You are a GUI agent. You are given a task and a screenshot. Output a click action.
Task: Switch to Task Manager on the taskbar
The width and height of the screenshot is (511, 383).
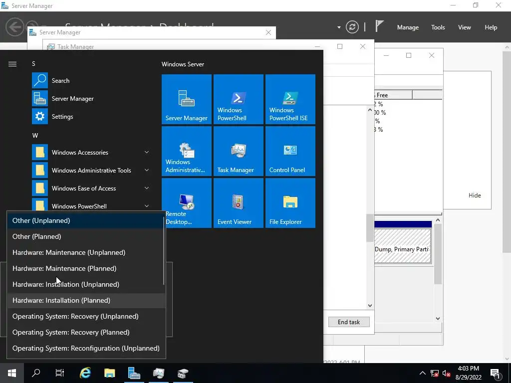pyautogui.click(x=158, y=373)
